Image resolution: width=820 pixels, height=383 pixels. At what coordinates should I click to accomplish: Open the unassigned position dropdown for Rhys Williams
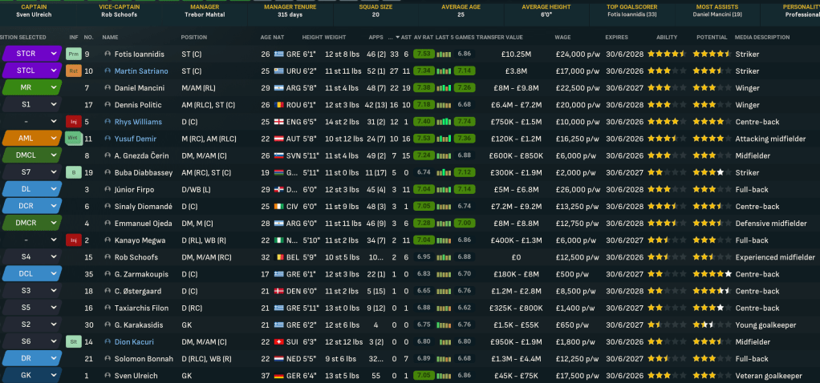[x=55, y=122]
